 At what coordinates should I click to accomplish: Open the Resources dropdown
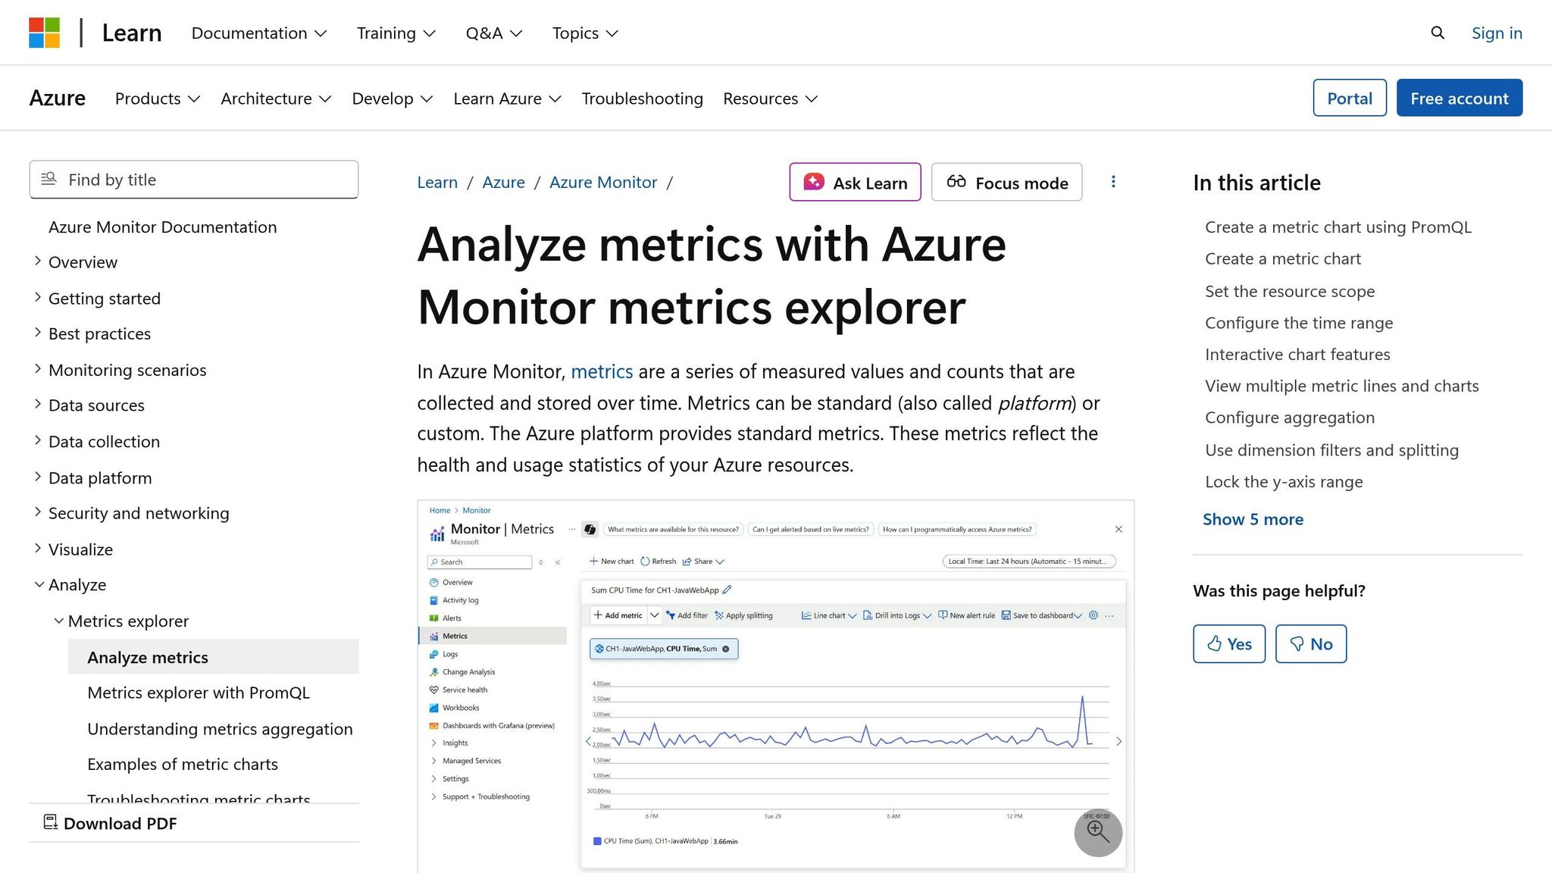(769, 99)
